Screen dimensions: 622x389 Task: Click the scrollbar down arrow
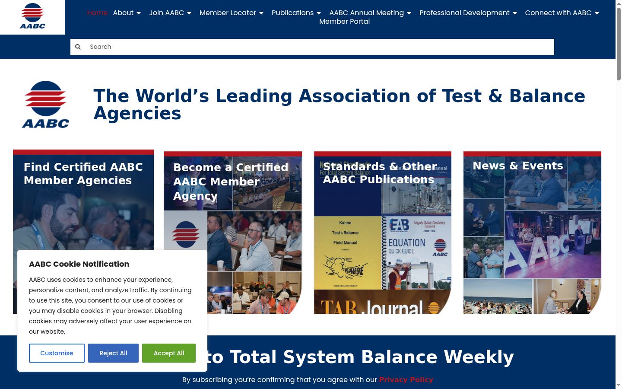click(x=619, y=385)
